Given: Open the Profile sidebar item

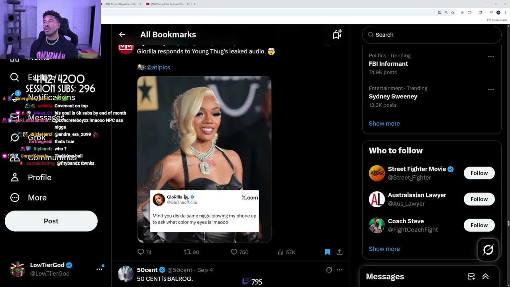Looking at the screenshot, I should pyautogui.click(x=31, y=177).
